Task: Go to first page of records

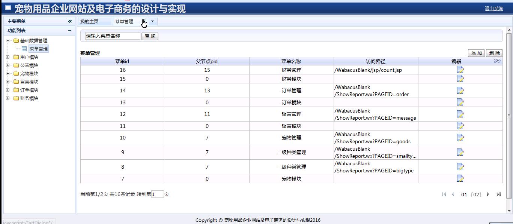Action: (x=444, y=194)
